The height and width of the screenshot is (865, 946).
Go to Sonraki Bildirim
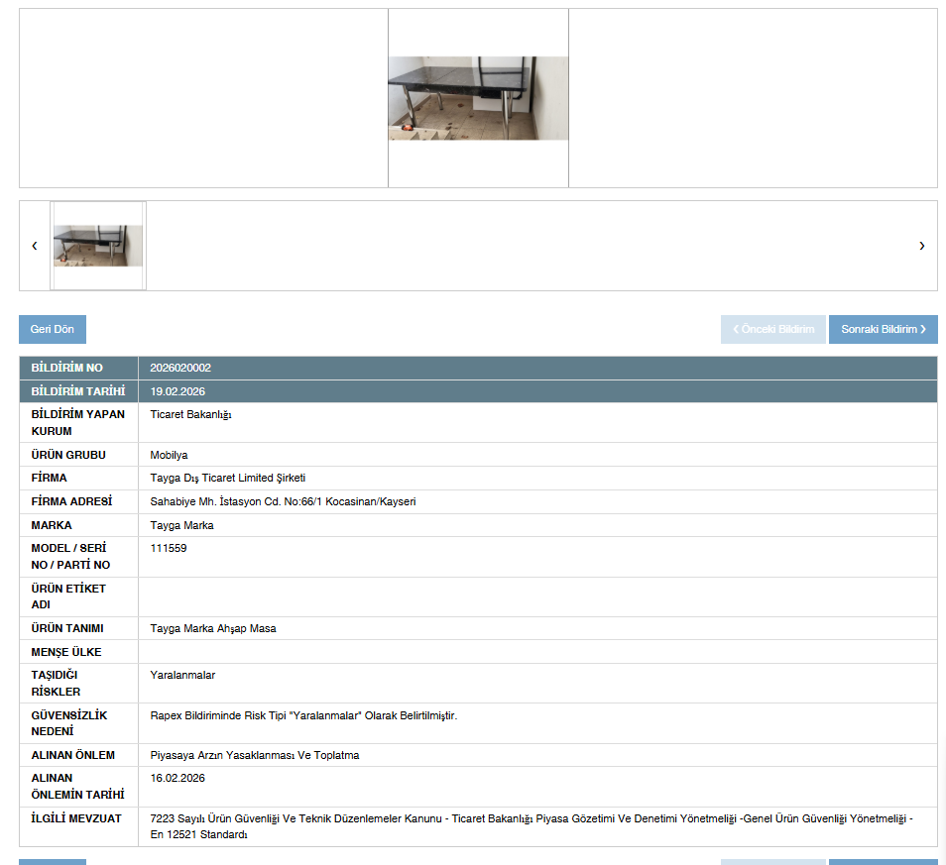pos(883,329)
